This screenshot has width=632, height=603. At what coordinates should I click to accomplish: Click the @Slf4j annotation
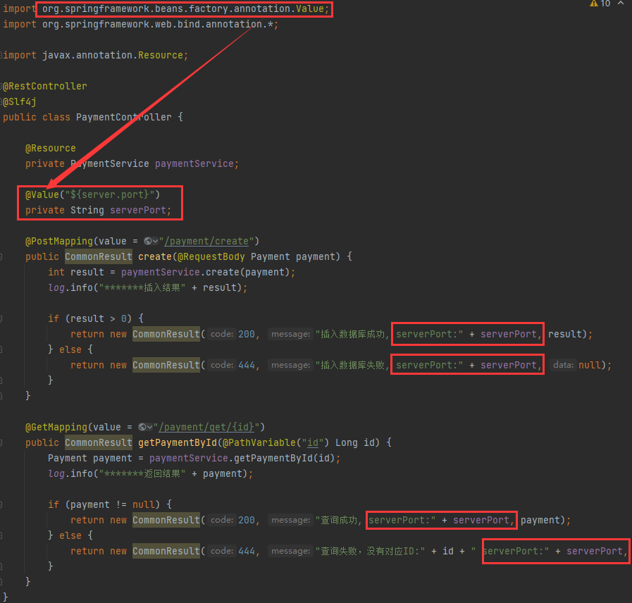20,101
